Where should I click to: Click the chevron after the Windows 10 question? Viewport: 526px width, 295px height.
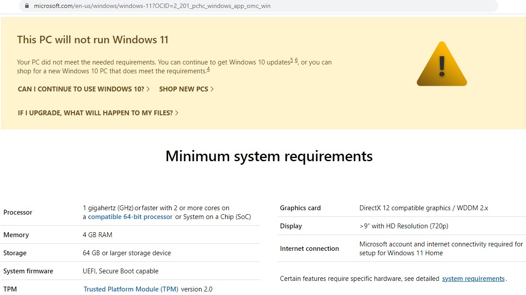148,89
